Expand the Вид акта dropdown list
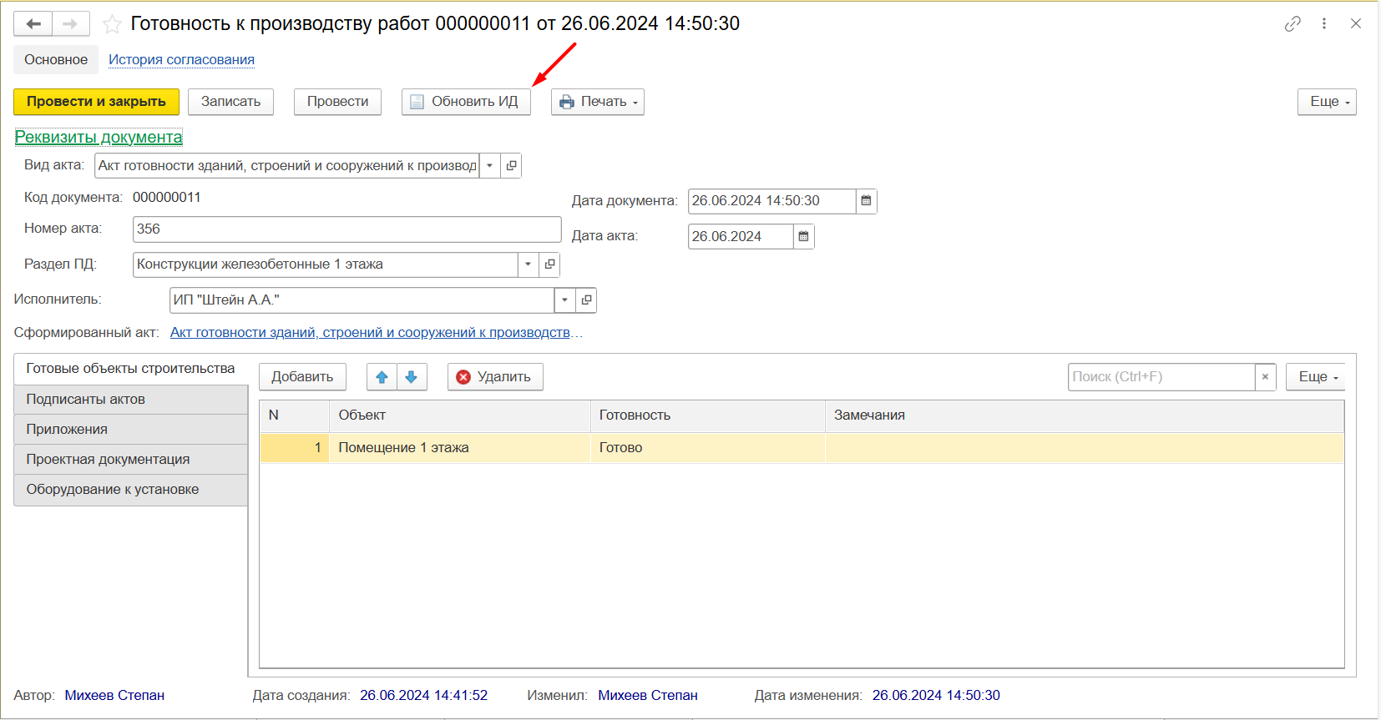Image resolution: width=1381 pixels, height=720 pixels. pos(490,166)
